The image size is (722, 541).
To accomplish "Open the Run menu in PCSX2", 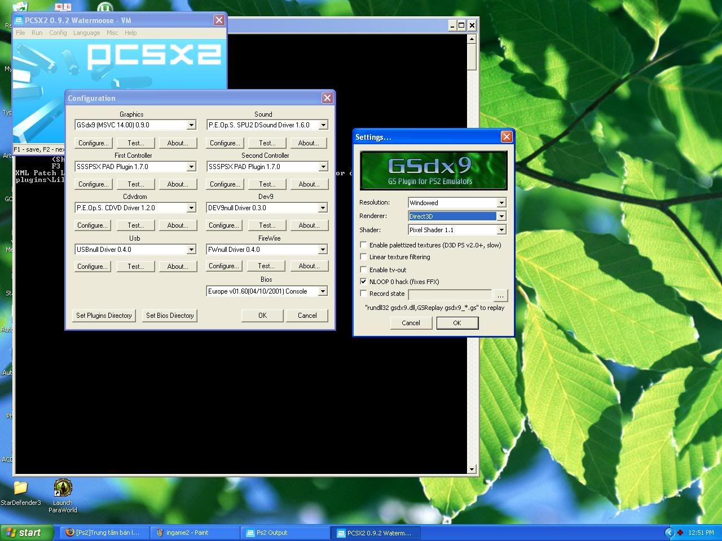I will (37, 33).
